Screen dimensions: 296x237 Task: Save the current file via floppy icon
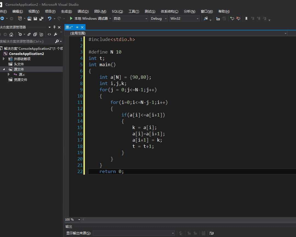point(35,18)
